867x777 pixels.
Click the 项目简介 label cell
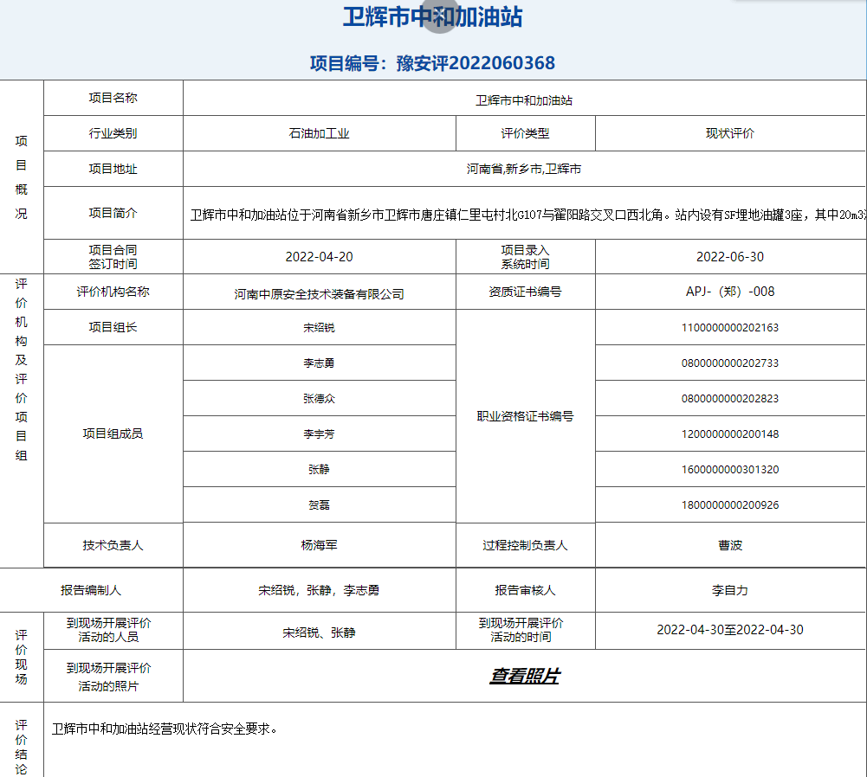(x=113, y=213)
